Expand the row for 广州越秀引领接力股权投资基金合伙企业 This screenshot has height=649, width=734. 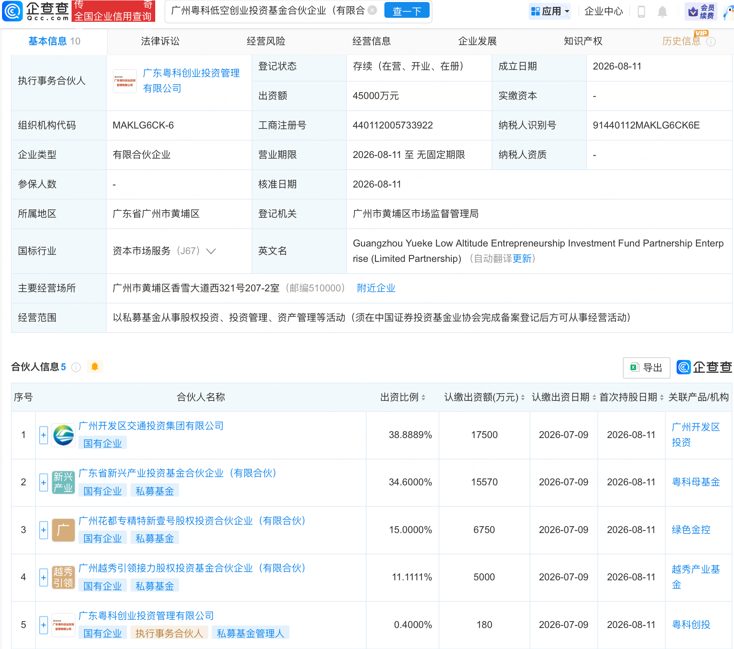pyautogui.click(x=44, y=577)
